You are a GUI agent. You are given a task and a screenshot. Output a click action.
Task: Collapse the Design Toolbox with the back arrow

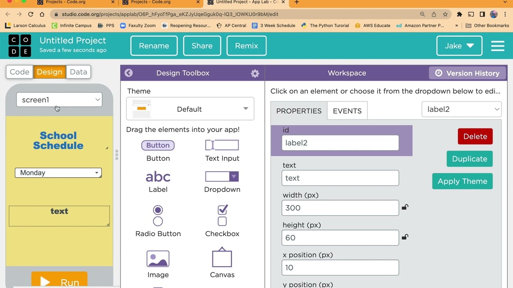[128, 73]
